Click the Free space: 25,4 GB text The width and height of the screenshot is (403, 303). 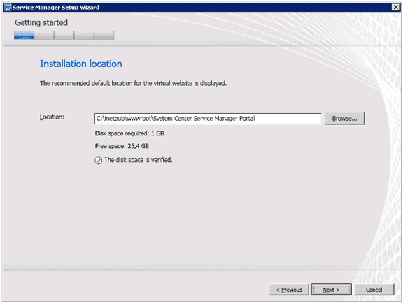[122, 146]
